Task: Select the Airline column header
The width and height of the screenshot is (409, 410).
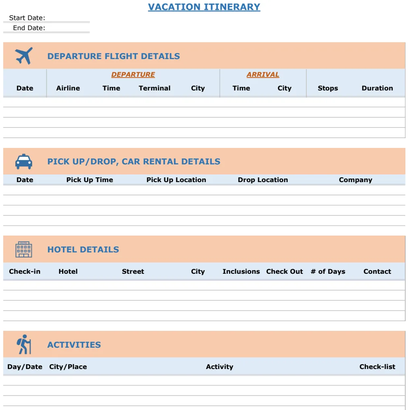Action: pos(68,88)
